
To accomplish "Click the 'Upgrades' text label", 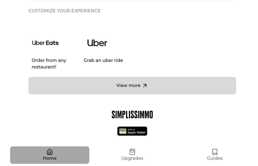I will point(132,158).
